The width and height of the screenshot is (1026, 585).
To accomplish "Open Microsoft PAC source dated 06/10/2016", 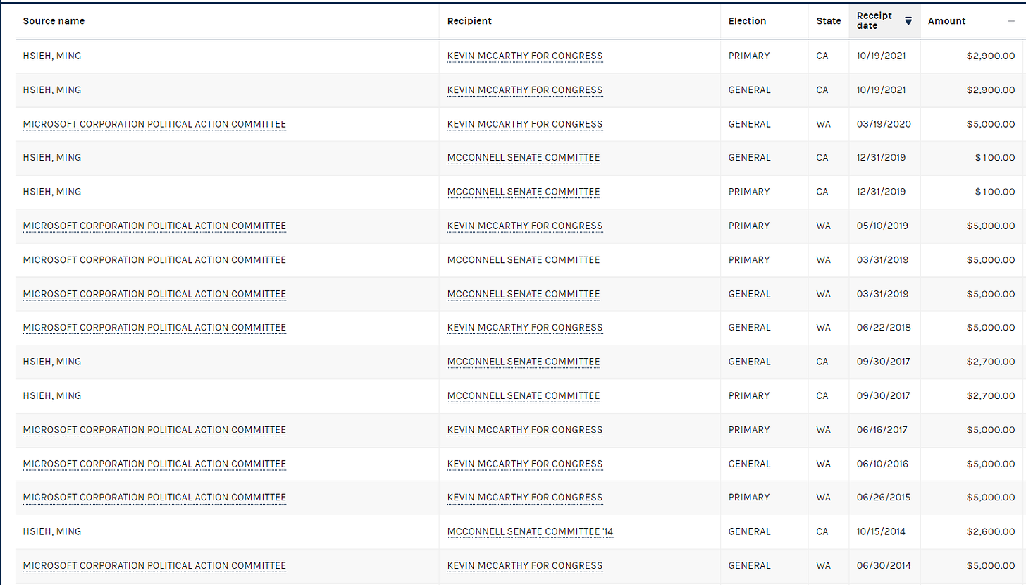I will click(154, 464).
